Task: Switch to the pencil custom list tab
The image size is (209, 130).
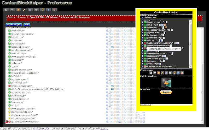Action: (x=24, y=10)
